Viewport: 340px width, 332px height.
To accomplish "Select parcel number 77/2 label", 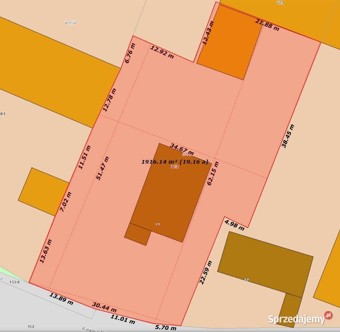I will click(x=175, y=167).
